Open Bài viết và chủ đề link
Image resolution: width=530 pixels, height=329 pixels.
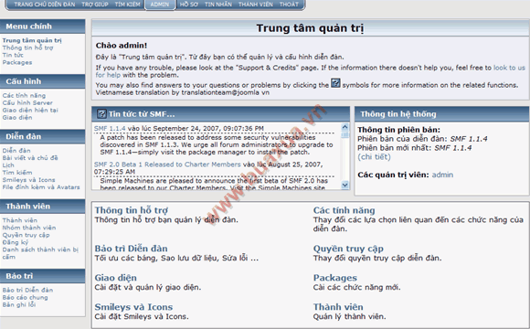[30, 158]
